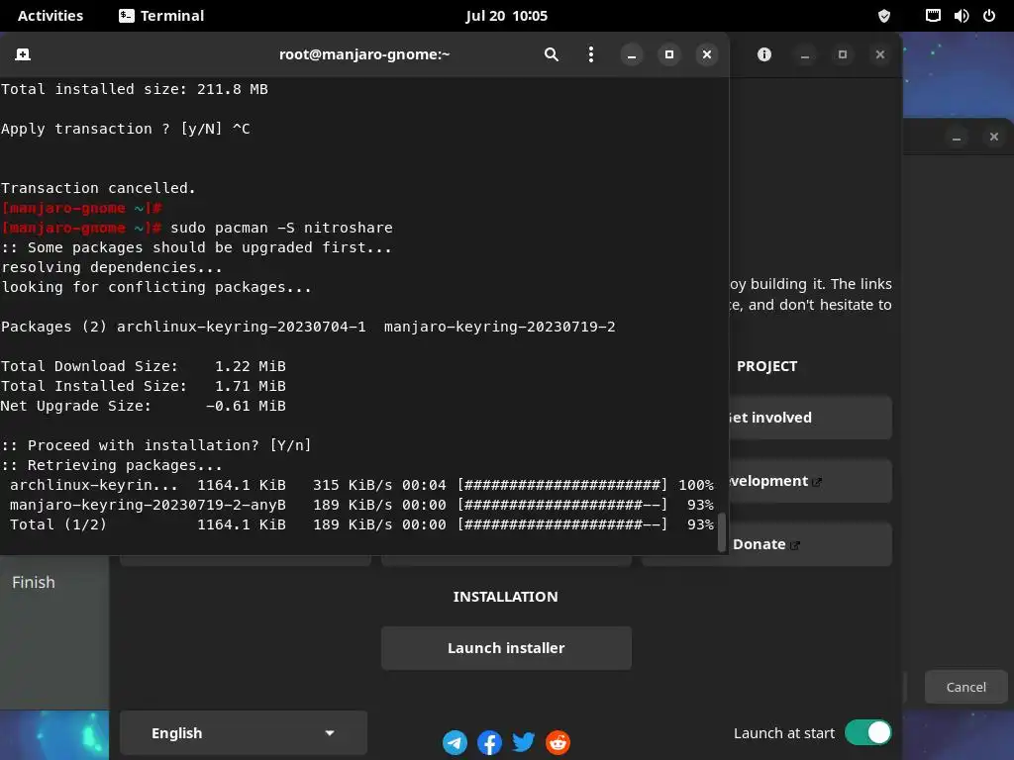This screenshot has height=760, width=1014.
Task: Open the Activities overview
Action: pyautogui.click(x=51, y=16)
